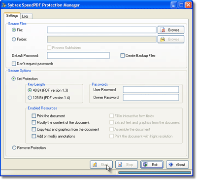This screenshot has height=180, width=197.
Task: Click the Default Password field
Action: pyautogui.click(x=78, y=56)
